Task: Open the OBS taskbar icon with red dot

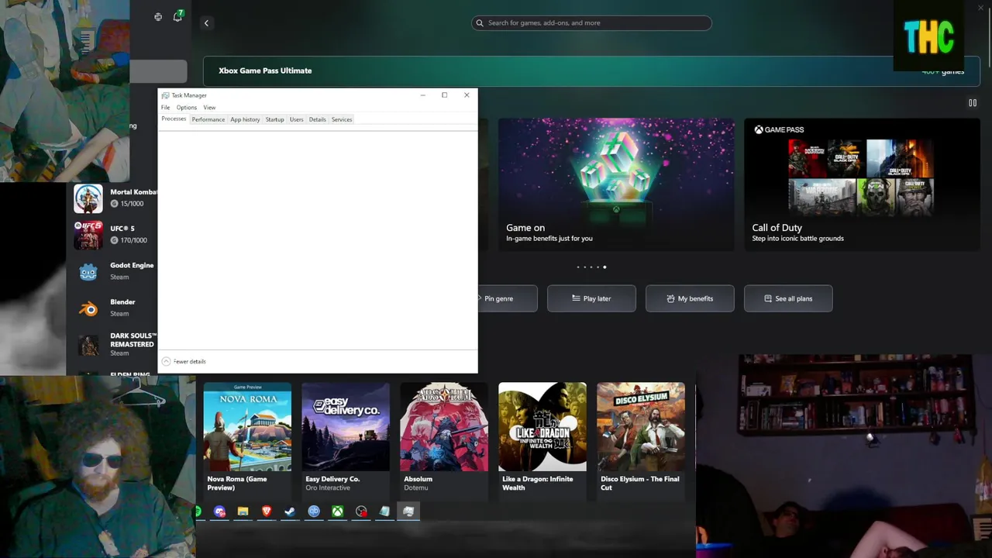Action: tap(361, 511)
